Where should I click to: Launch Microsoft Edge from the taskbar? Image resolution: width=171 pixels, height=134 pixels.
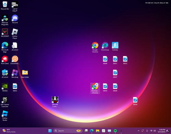click(92, 131)
